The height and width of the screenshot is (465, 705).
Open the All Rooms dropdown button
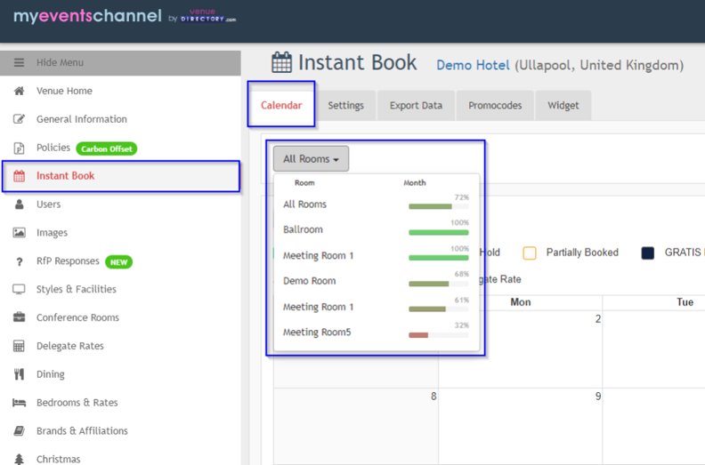point(311,158)
